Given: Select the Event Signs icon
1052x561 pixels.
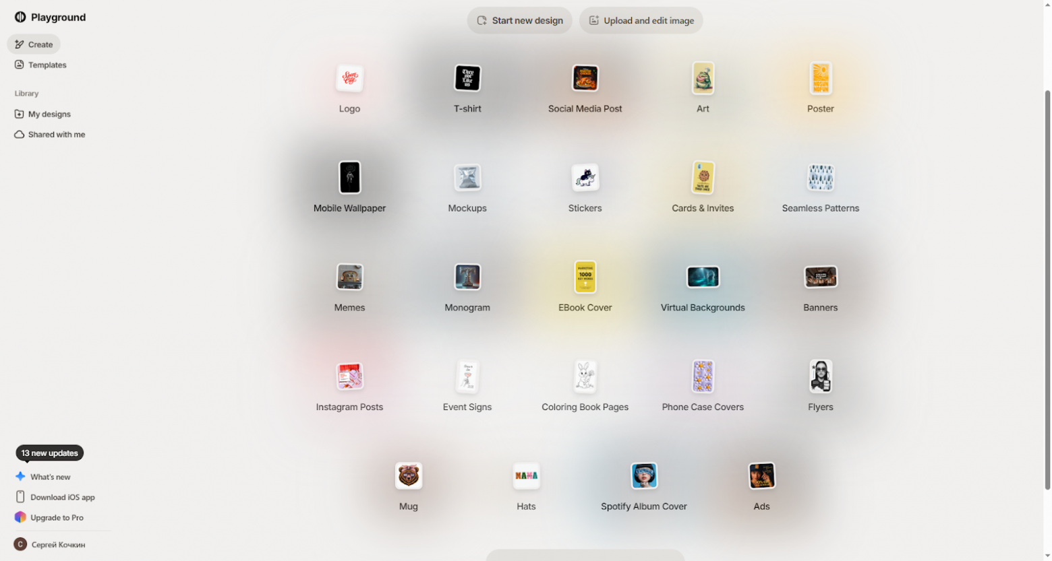Looking at the screenshot, I should point(467,376).
